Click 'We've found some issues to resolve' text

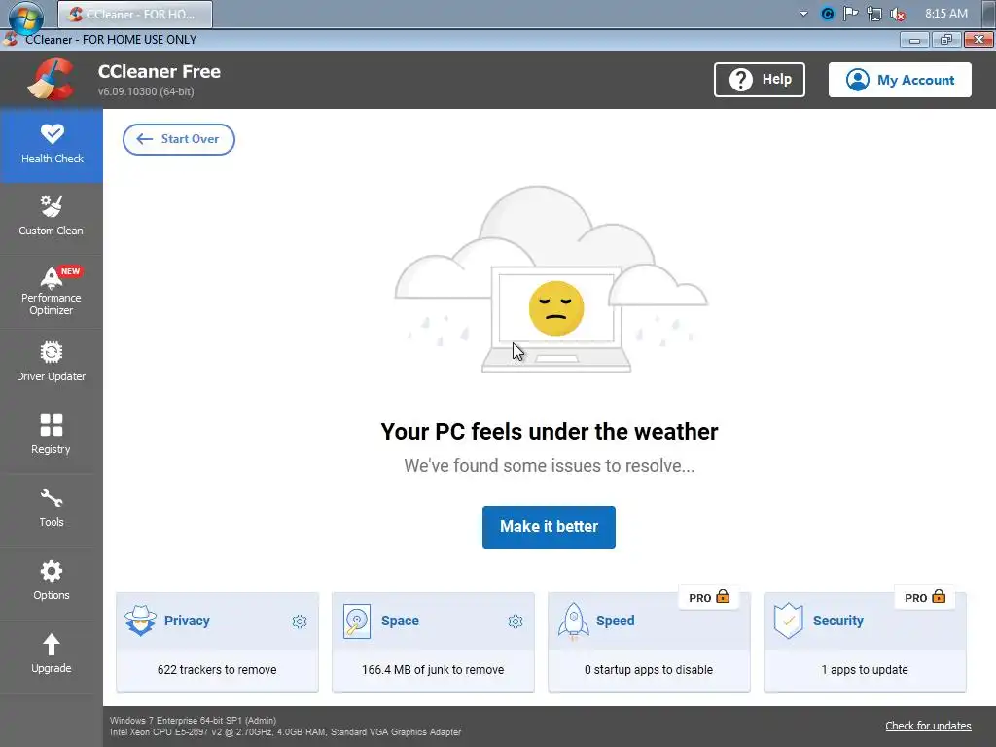[x=550, y=466]
